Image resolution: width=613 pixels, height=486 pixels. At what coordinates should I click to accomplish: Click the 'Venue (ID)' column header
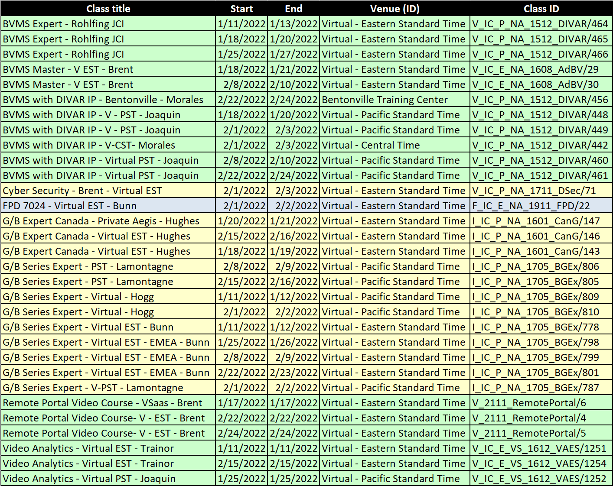click(395, 9)
